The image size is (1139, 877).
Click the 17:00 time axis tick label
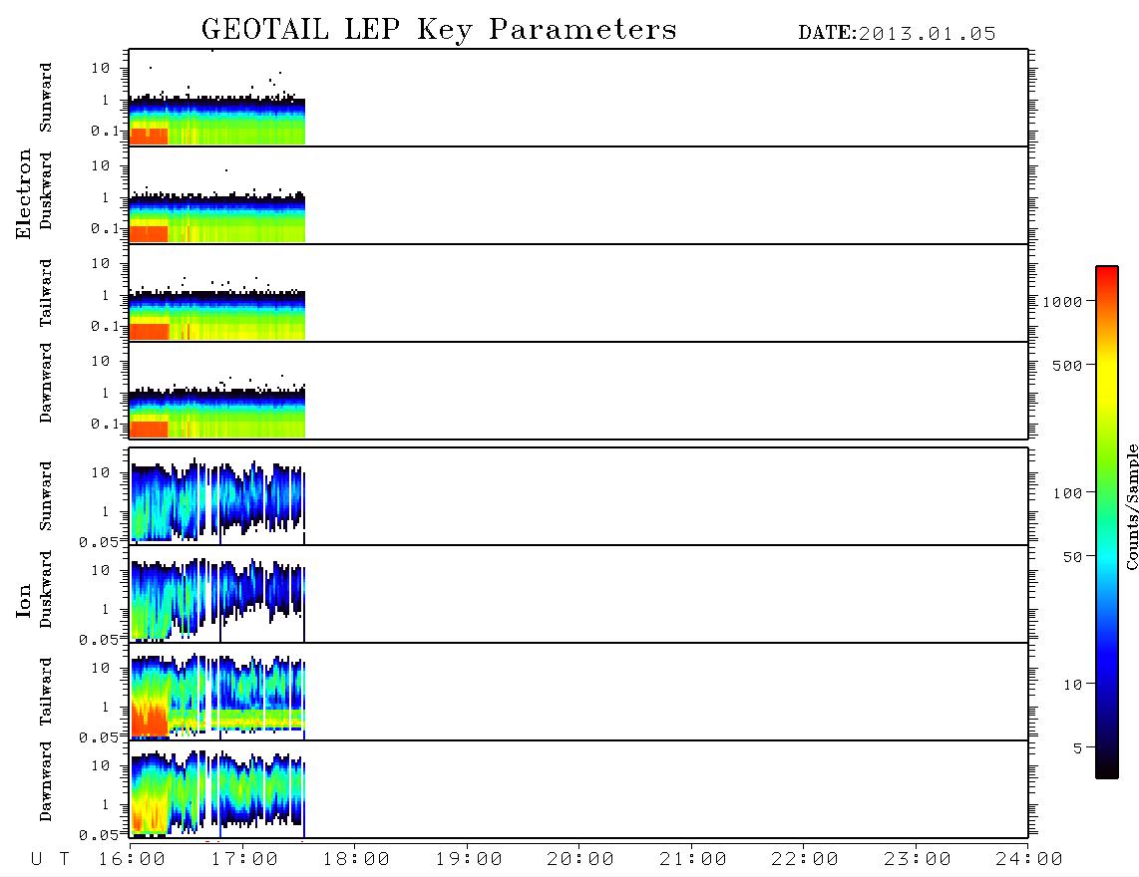pos(244,859)
